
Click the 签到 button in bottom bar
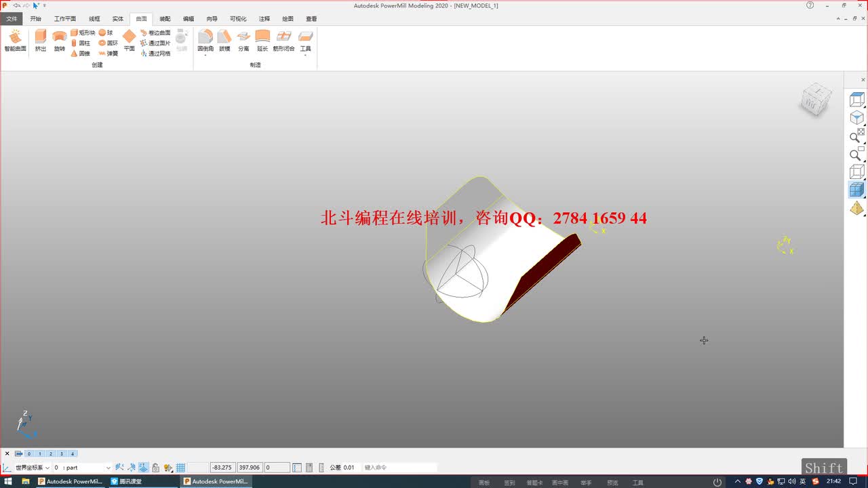coord(509,483)
